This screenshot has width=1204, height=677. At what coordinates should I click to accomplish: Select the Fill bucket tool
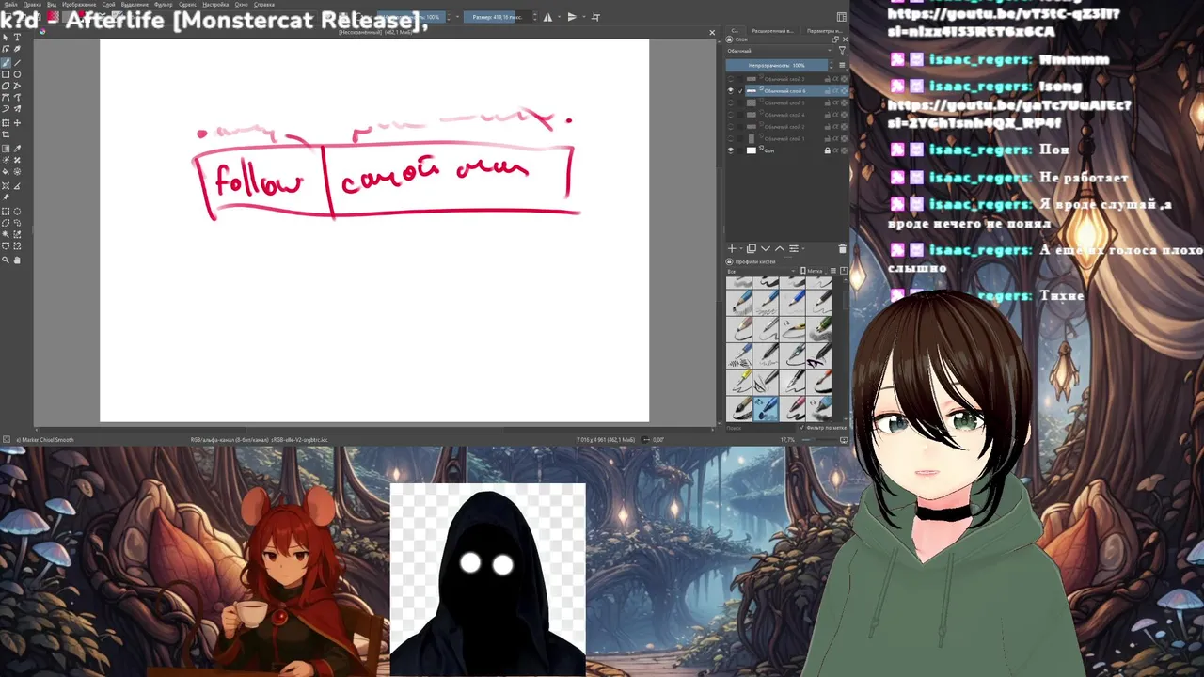6,171
